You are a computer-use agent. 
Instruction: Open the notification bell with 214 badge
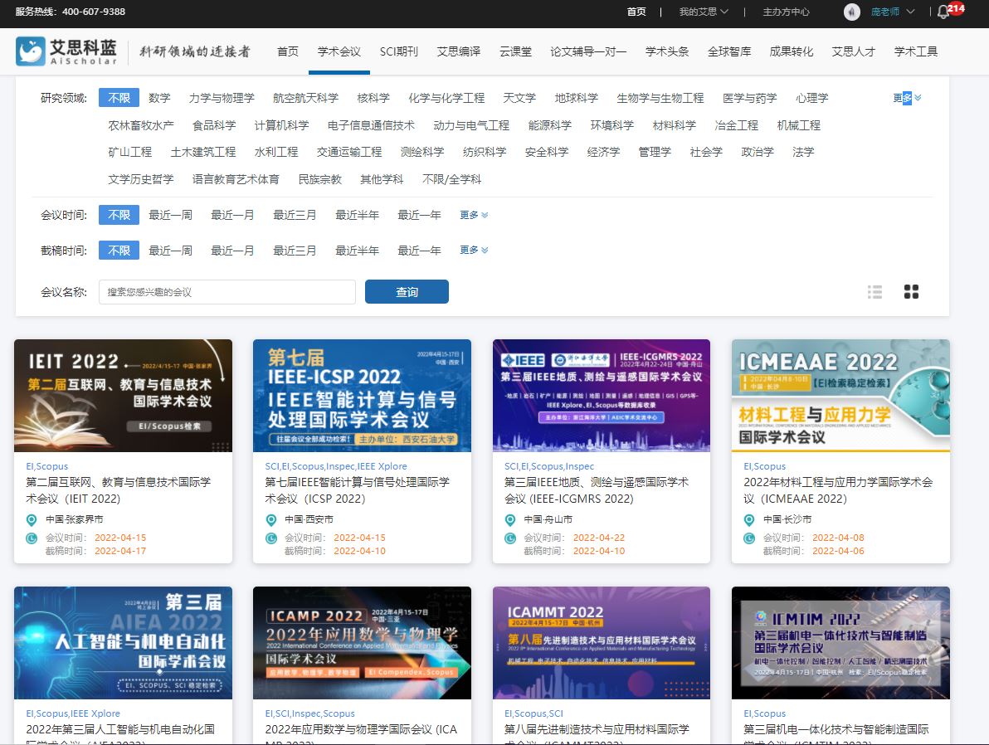point(944,12)
